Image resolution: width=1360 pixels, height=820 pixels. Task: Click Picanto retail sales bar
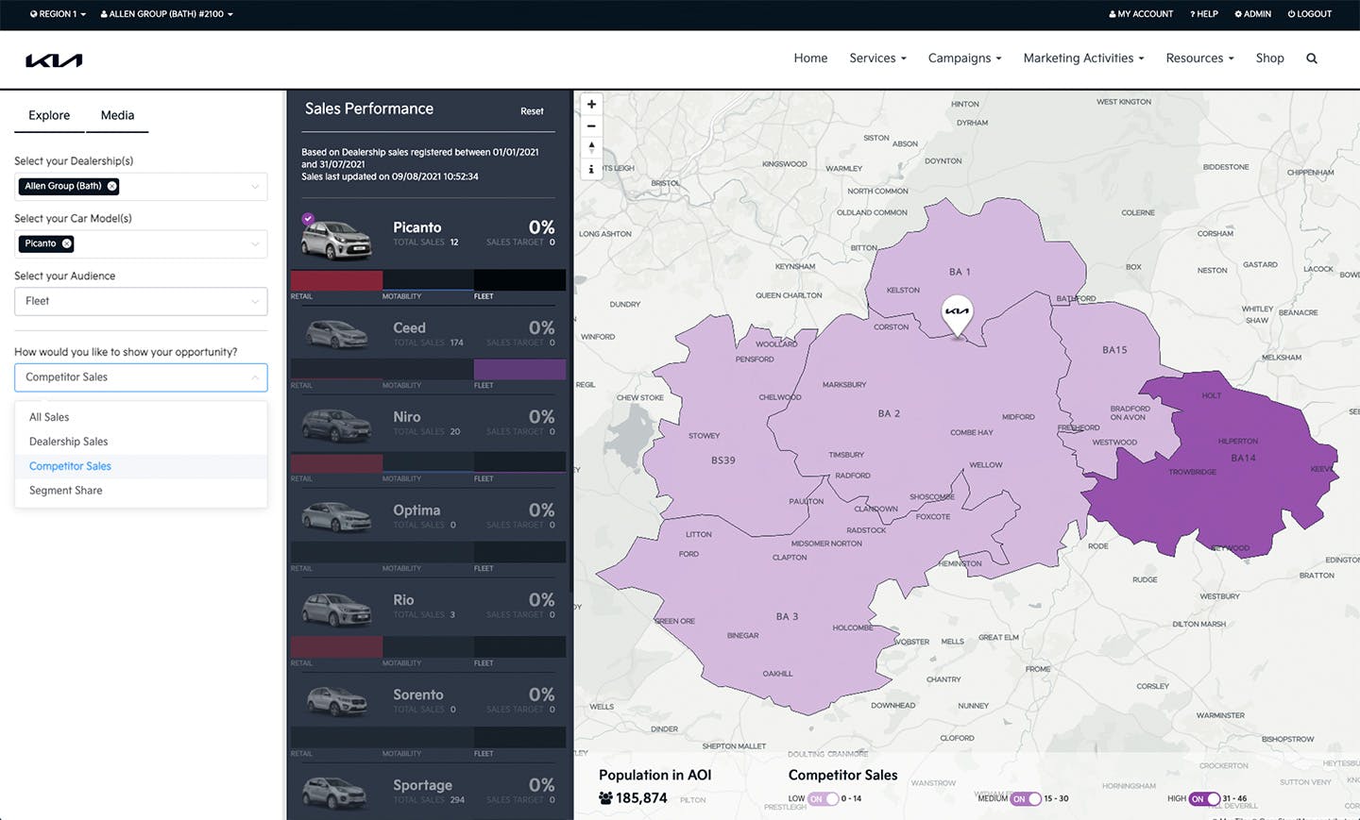coord(336,280)
